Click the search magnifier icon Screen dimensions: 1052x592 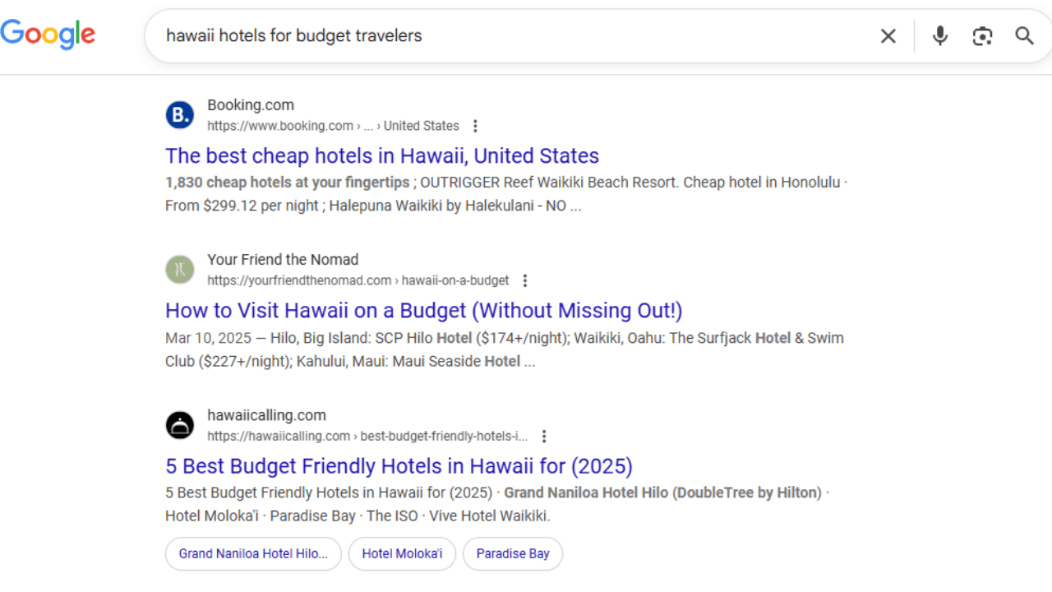(1024, 35)
